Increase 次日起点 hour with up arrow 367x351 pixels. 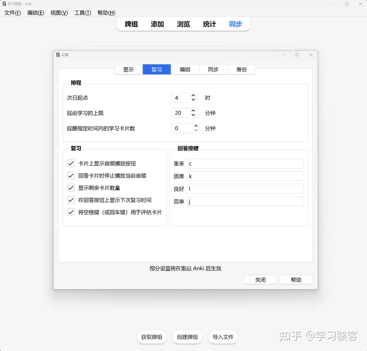pyautogui.click(x=193, y=95)
